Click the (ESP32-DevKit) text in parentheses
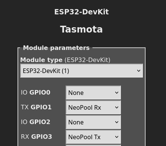Screen dimensions: 166x146 88,60
